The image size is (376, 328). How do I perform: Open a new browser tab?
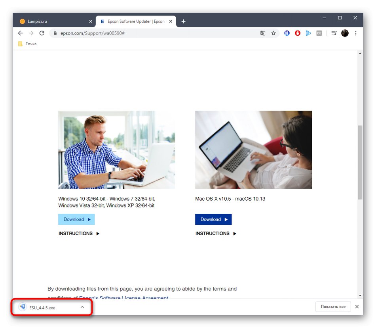pos(183,21)
